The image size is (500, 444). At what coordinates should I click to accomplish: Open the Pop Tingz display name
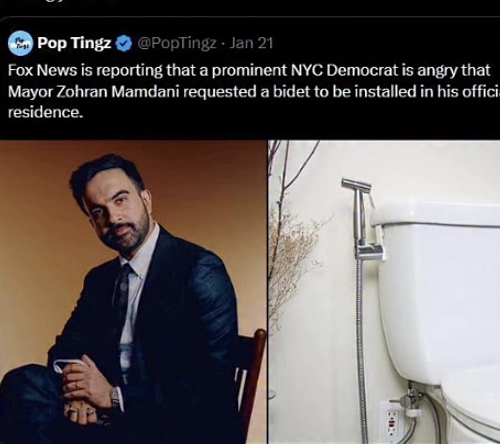click(x=75, y=43)
